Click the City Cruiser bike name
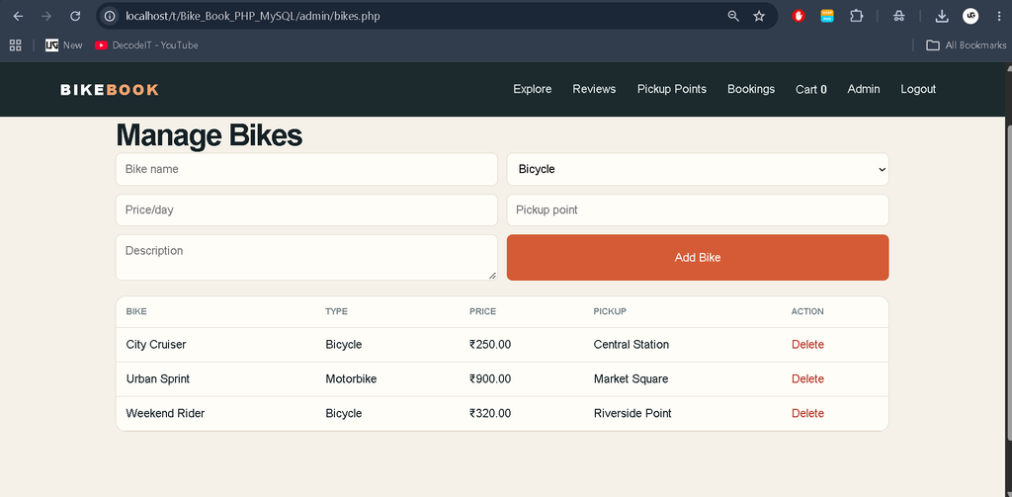 [x=156, y=345]
